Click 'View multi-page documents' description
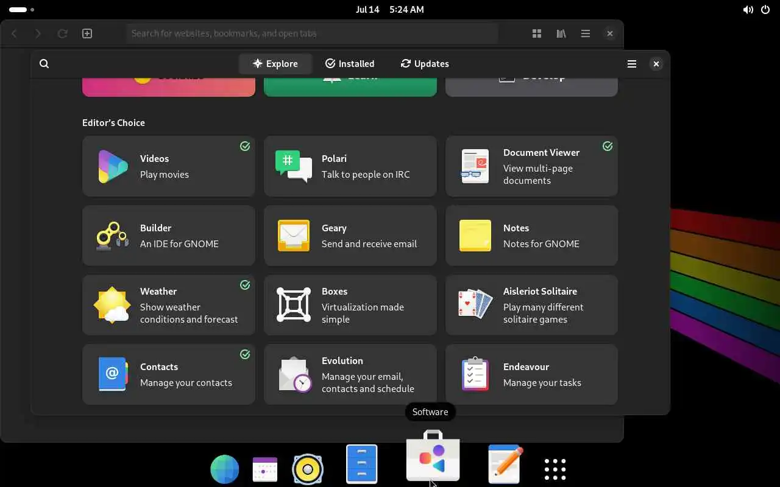Viewport: 780px width, 487px height. pyautogui.click(x=537, y=175)
